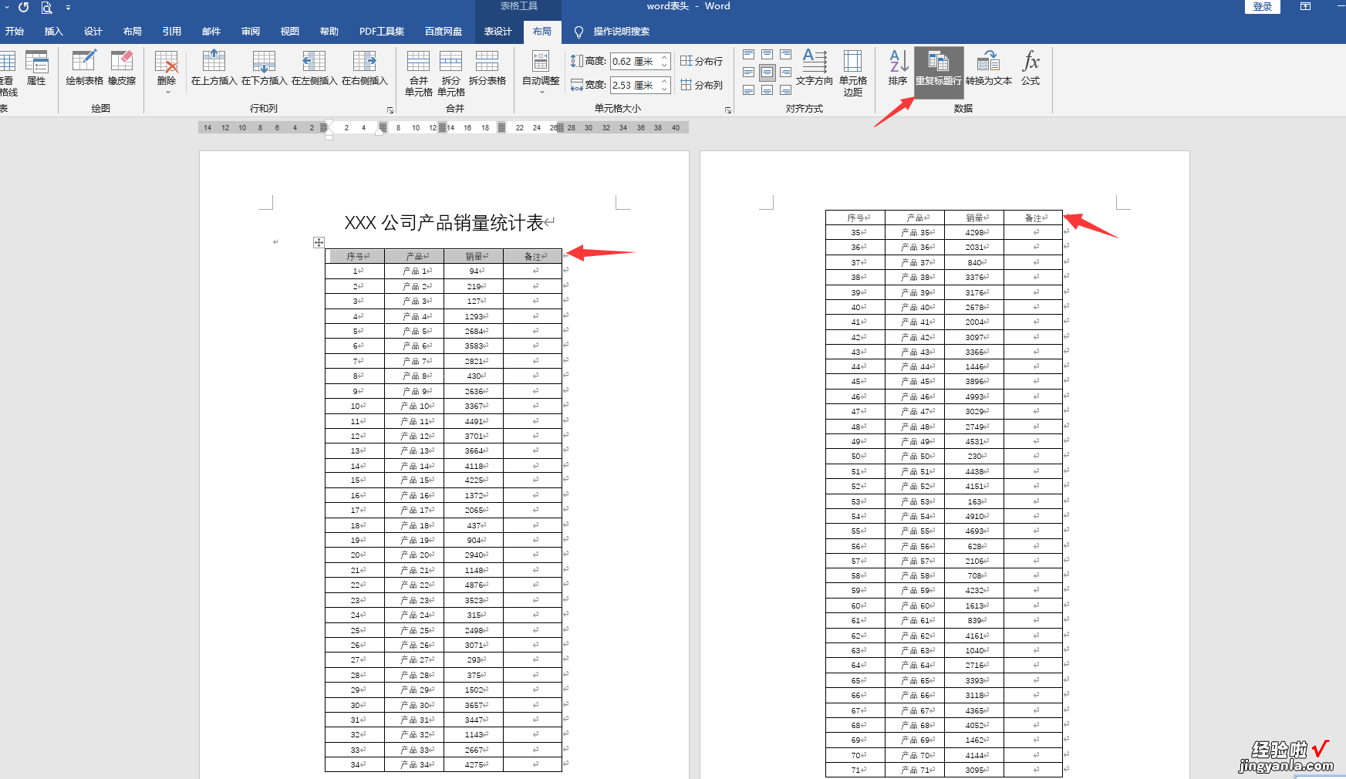Select the middle center alignment icon

pyautogui.click(x=767, y=73)
